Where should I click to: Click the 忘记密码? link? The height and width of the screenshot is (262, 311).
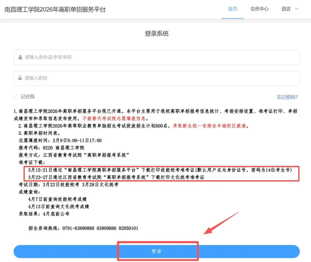pyautogui.click(x=287, y=97)
